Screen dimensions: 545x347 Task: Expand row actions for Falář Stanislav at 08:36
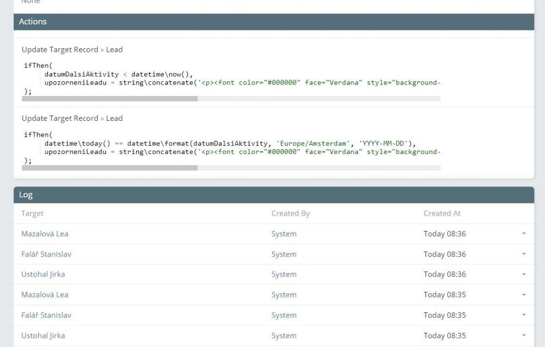[524, 254]
